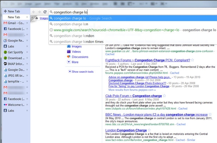Open the Google Reader tab
217x143 pixels.
[14, 41]
